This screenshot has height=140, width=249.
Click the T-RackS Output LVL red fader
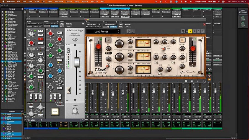(193, 49)
